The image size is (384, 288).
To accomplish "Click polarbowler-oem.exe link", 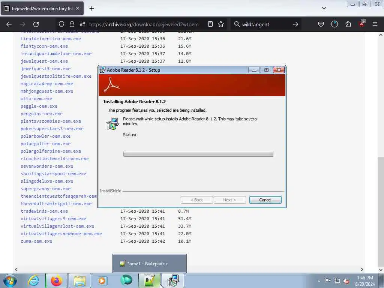I will click(x=45, y=136).
